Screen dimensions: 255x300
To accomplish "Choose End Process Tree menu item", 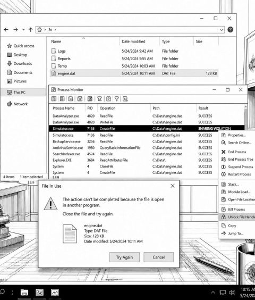I will tap(237, 160).
